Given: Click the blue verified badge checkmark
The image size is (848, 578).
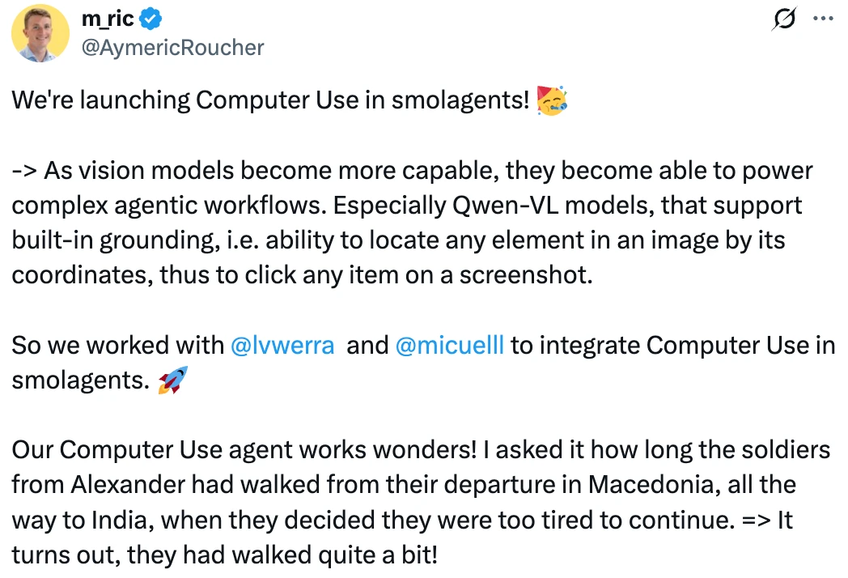Looking at the screenshot, I should coord(151,19).
